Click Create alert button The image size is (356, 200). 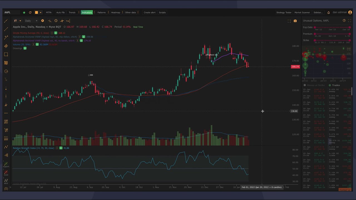pyautogui.click(x=150, y=12)
